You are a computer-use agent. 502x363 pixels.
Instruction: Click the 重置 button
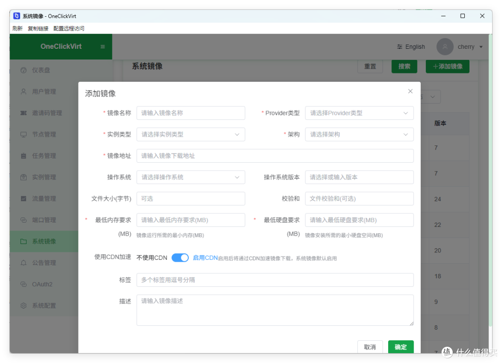point(370,66)
